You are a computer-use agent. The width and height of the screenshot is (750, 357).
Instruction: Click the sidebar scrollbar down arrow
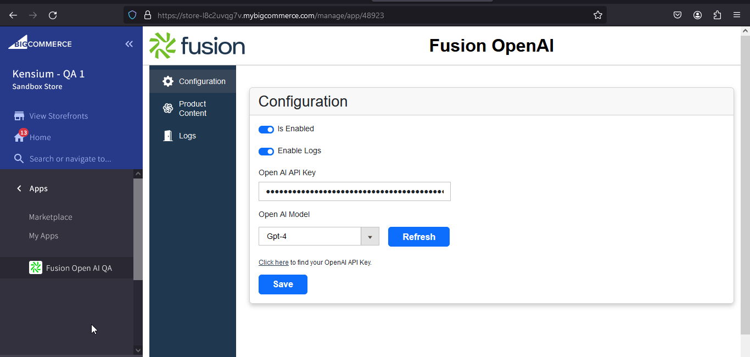point(138,350)
